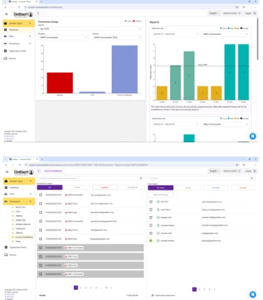
Task: Open the Version dropdown in Permission Usage
Action: (117, 38)
